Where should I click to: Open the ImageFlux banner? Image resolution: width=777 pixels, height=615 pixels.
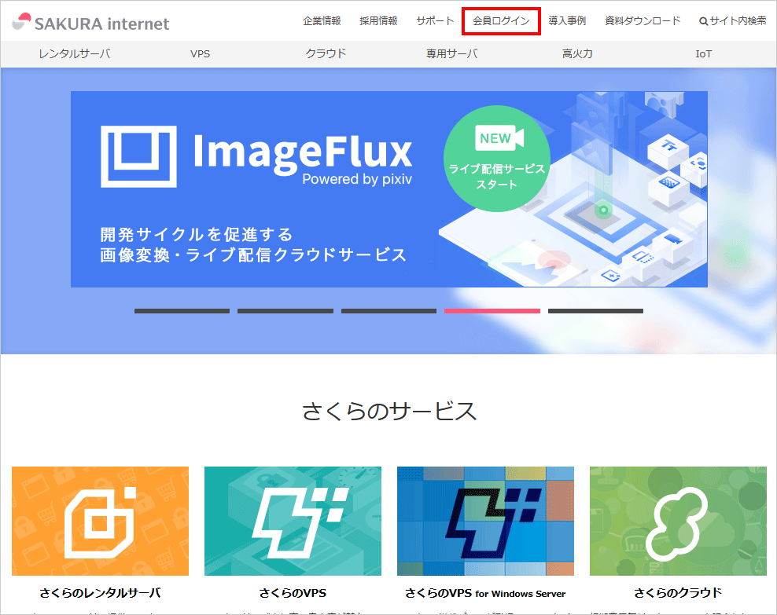click(x=389, y=189)
